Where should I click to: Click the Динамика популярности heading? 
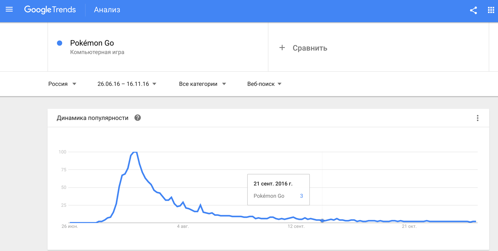92,118
